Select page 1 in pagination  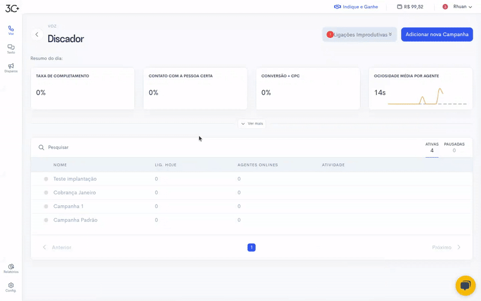[251, 247]
